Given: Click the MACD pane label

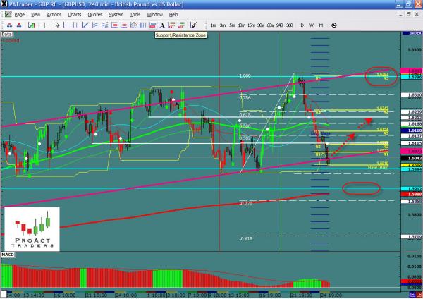Looking at the screenshot, I should tap(8, 255).
